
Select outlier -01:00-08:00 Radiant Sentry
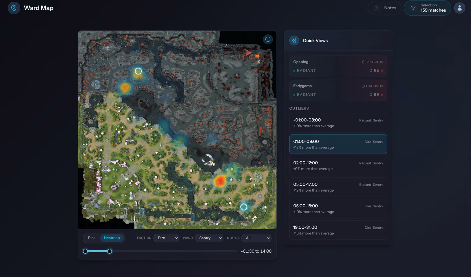(338, 123)
